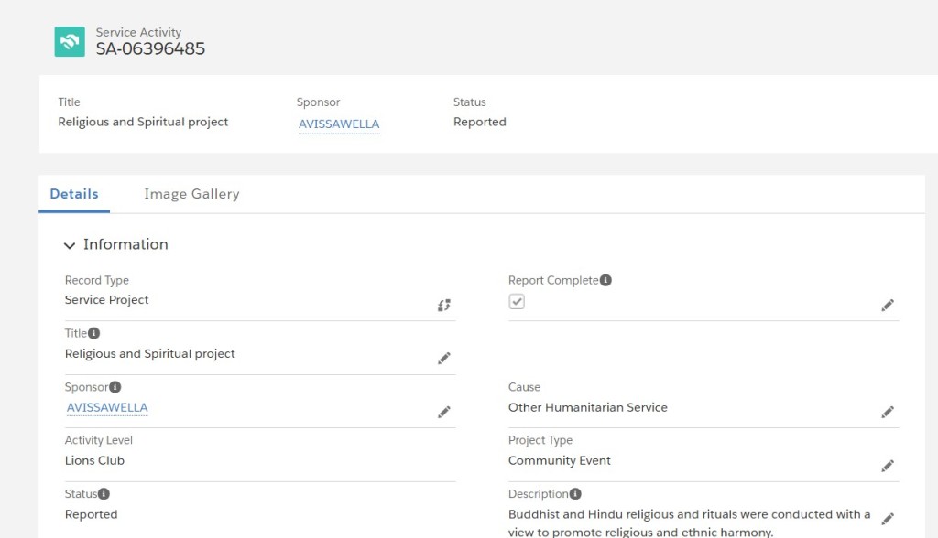Open AVISSAWELLA sponsor link in header

pos(339,124)
